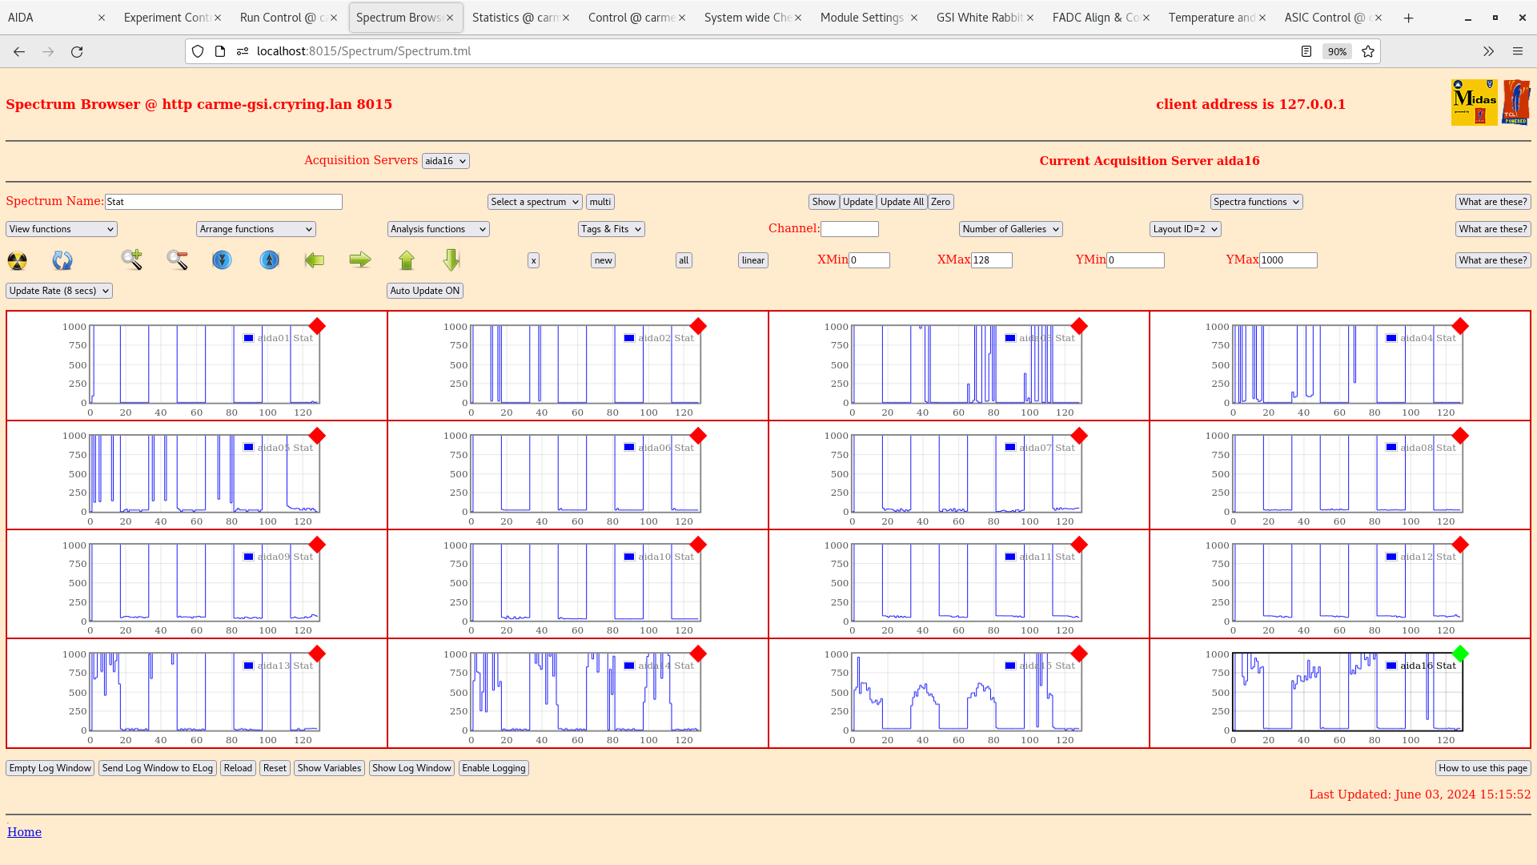The height and width of the screenshot is (865, 1537).
Task: Click the Update All button
Action: pos(901,202)
